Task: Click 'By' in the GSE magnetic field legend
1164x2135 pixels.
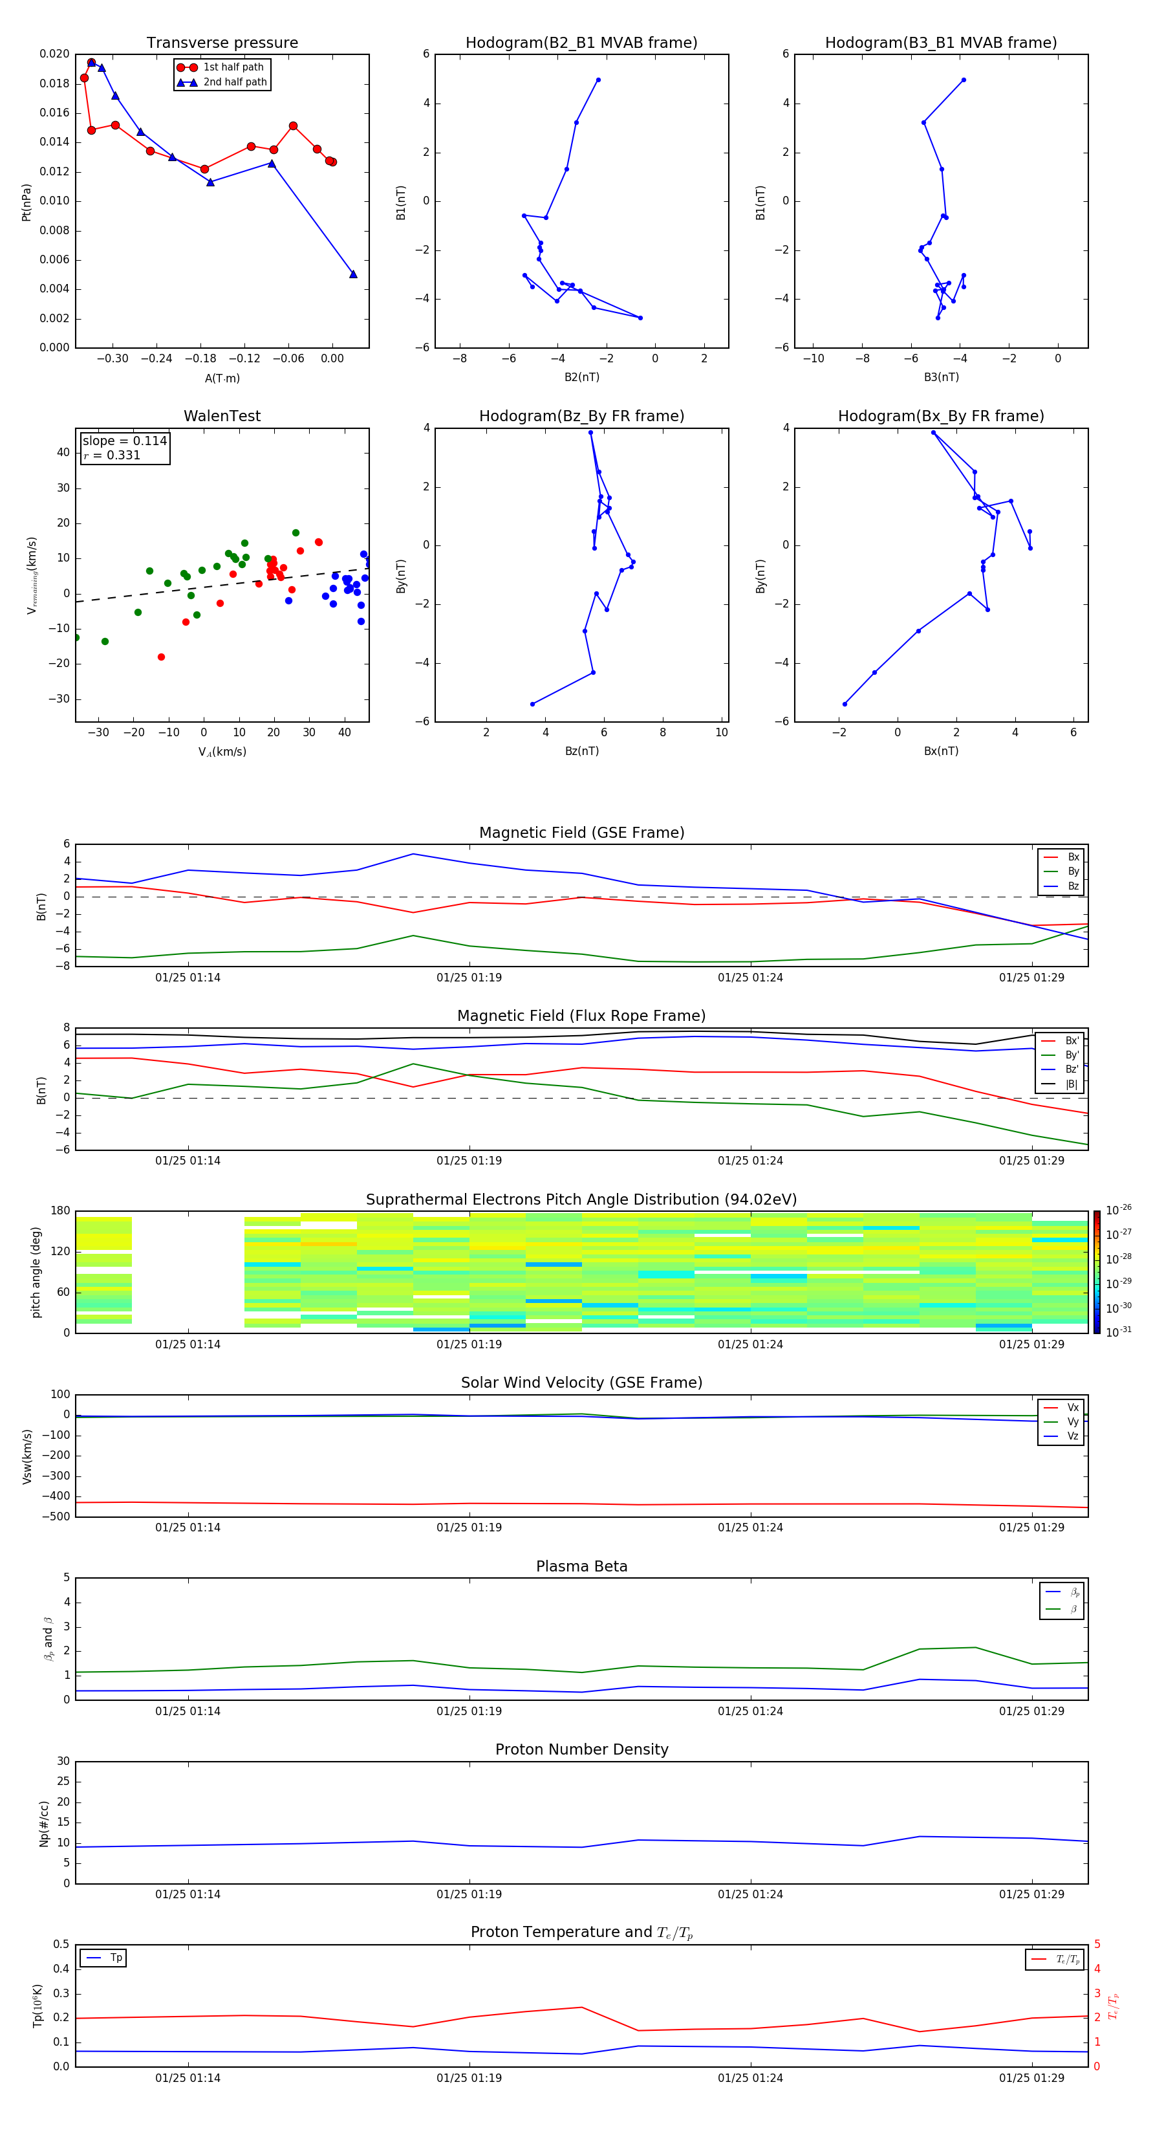Action: (1073, 871)
